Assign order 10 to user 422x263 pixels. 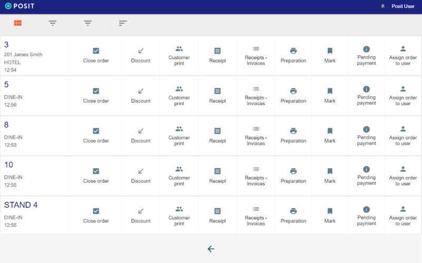point(403,176)
